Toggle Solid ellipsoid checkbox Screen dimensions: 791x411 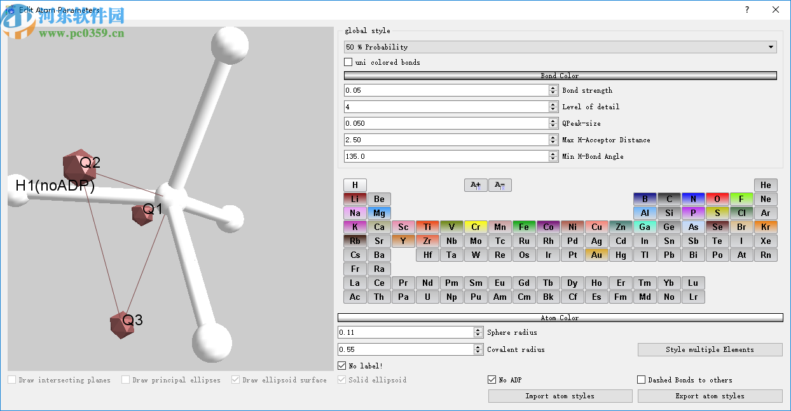pyautogui.click(x=342, y=380)
